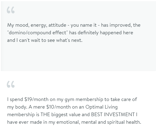The height and width of the screenshot is (128, 156).
Task: Click the line starting "membership is THE"
Action: pyautogui.click(x=72, y=115)
